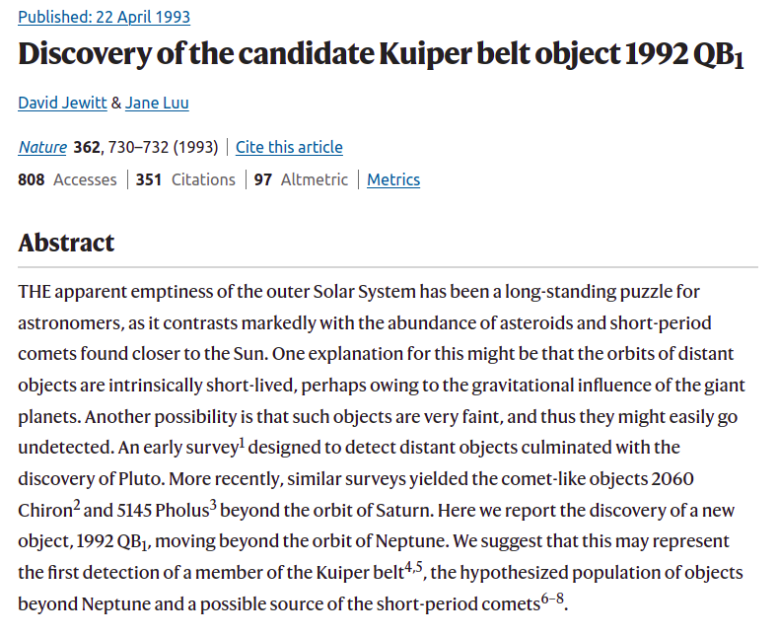The image size is (778, 635).
Task: Click reference 4 superscript after "Kuiper belt"
Action: 406,565
